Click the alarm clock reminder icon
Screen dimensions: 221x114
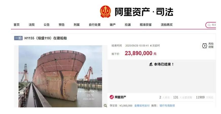coord(205,45)
